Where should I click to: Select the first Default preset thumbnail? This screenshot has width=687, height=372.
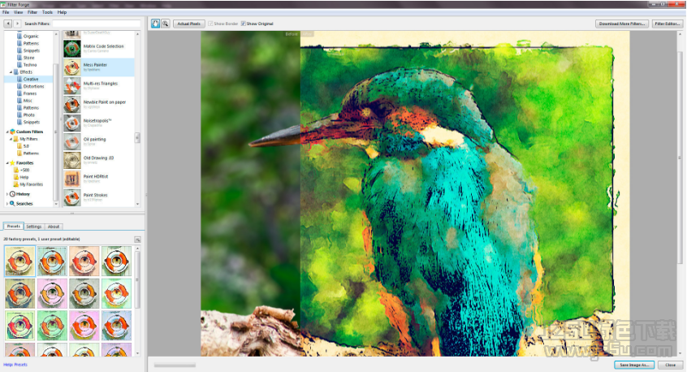point(19,262)
